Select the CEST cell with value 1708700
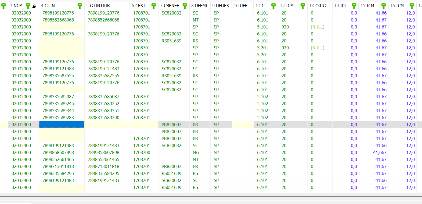Viewport: 422px width, 204px height. (142, 152)
